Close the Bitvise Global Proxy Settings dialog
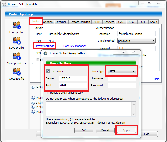 point(133,52)
